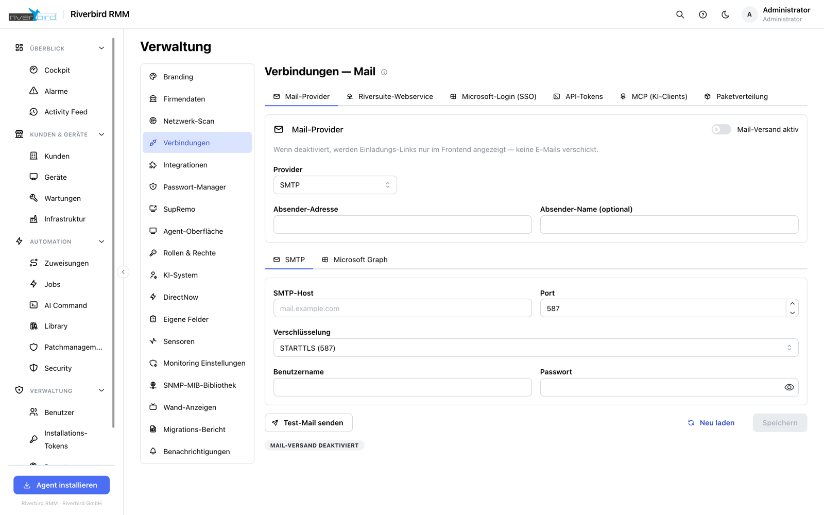Increase the Port value using up arrow
824x515 pixels.
tap(792, 304)
